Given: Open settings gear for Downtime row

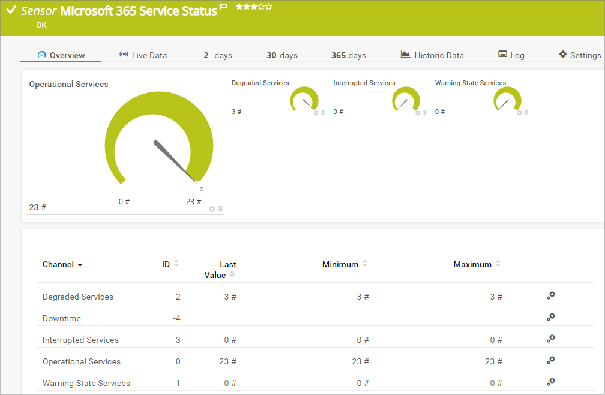Looking at the screenshot, I should tap(550, 317).
